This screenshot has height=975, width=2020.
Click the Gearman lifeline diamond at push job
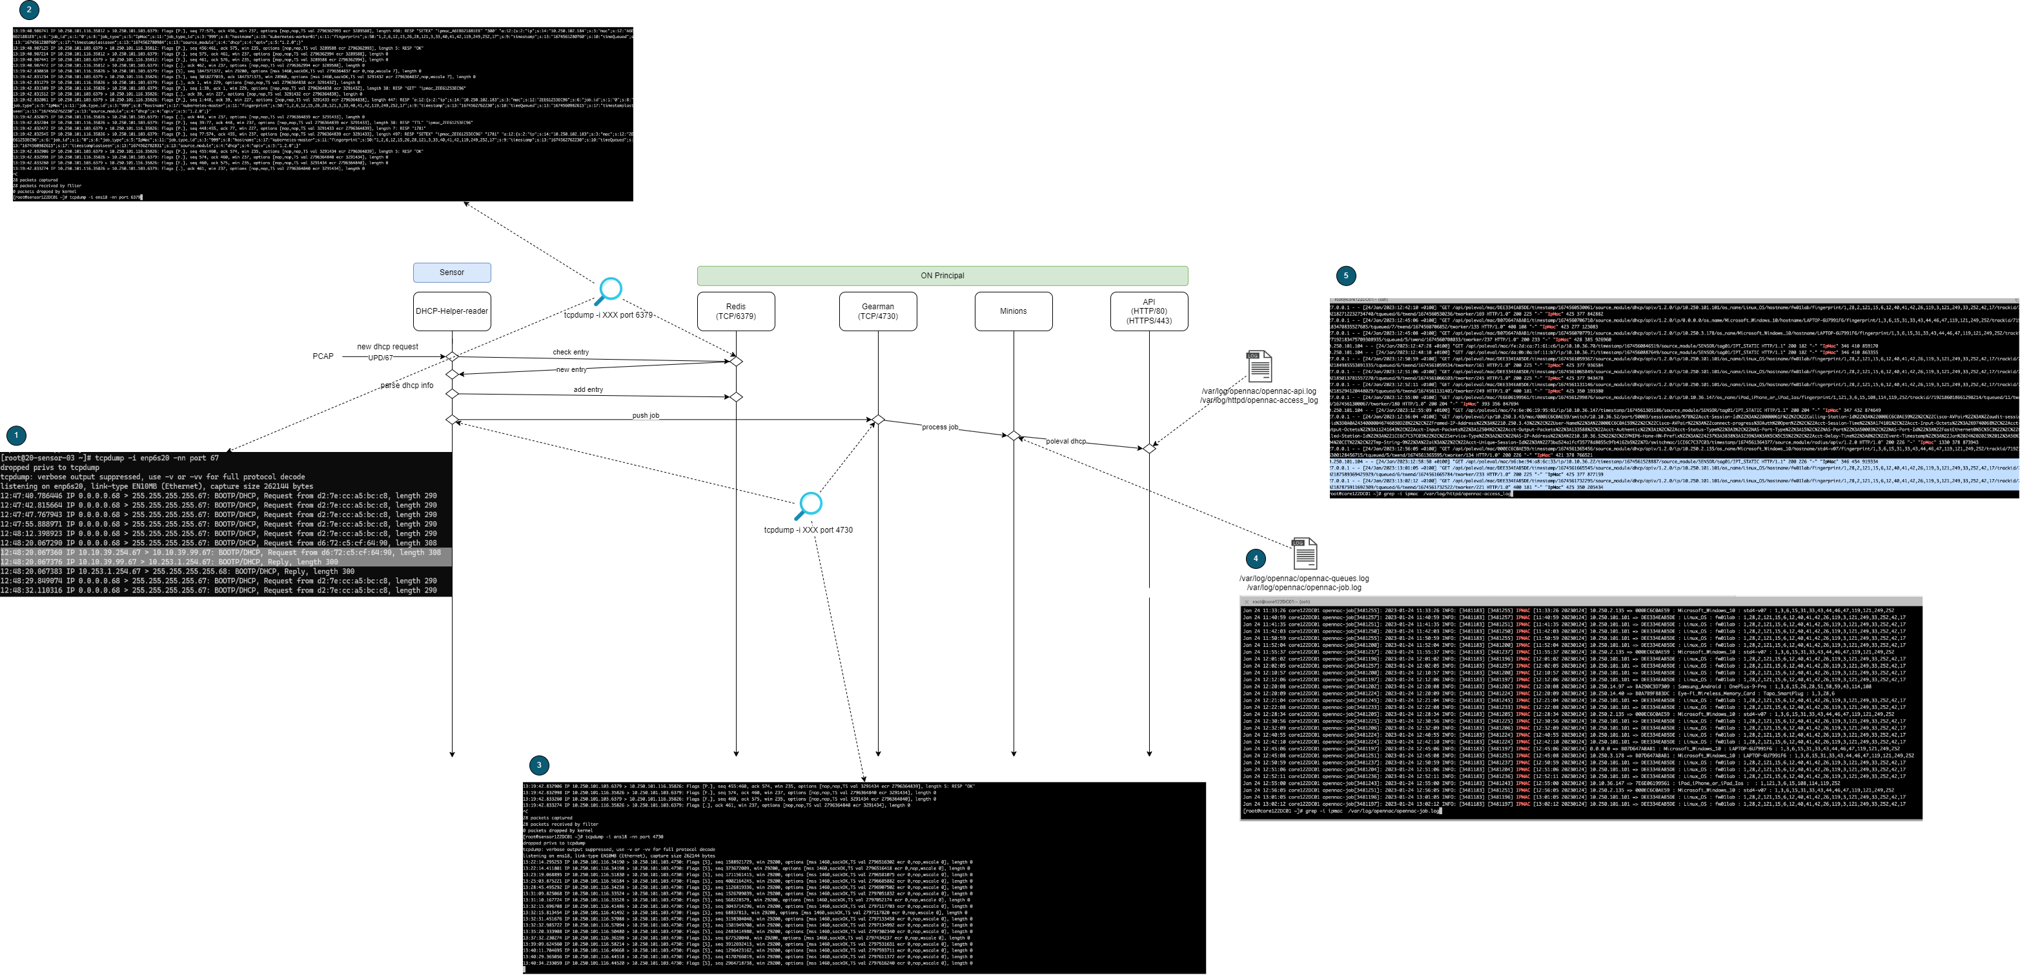click(878, 420)
